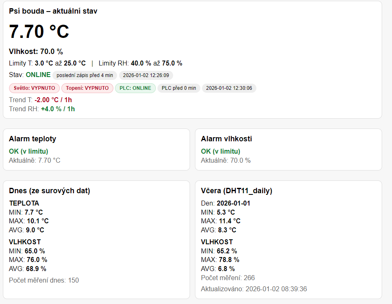Click the PLC: ONLINE status badge

tap(135, 88)
